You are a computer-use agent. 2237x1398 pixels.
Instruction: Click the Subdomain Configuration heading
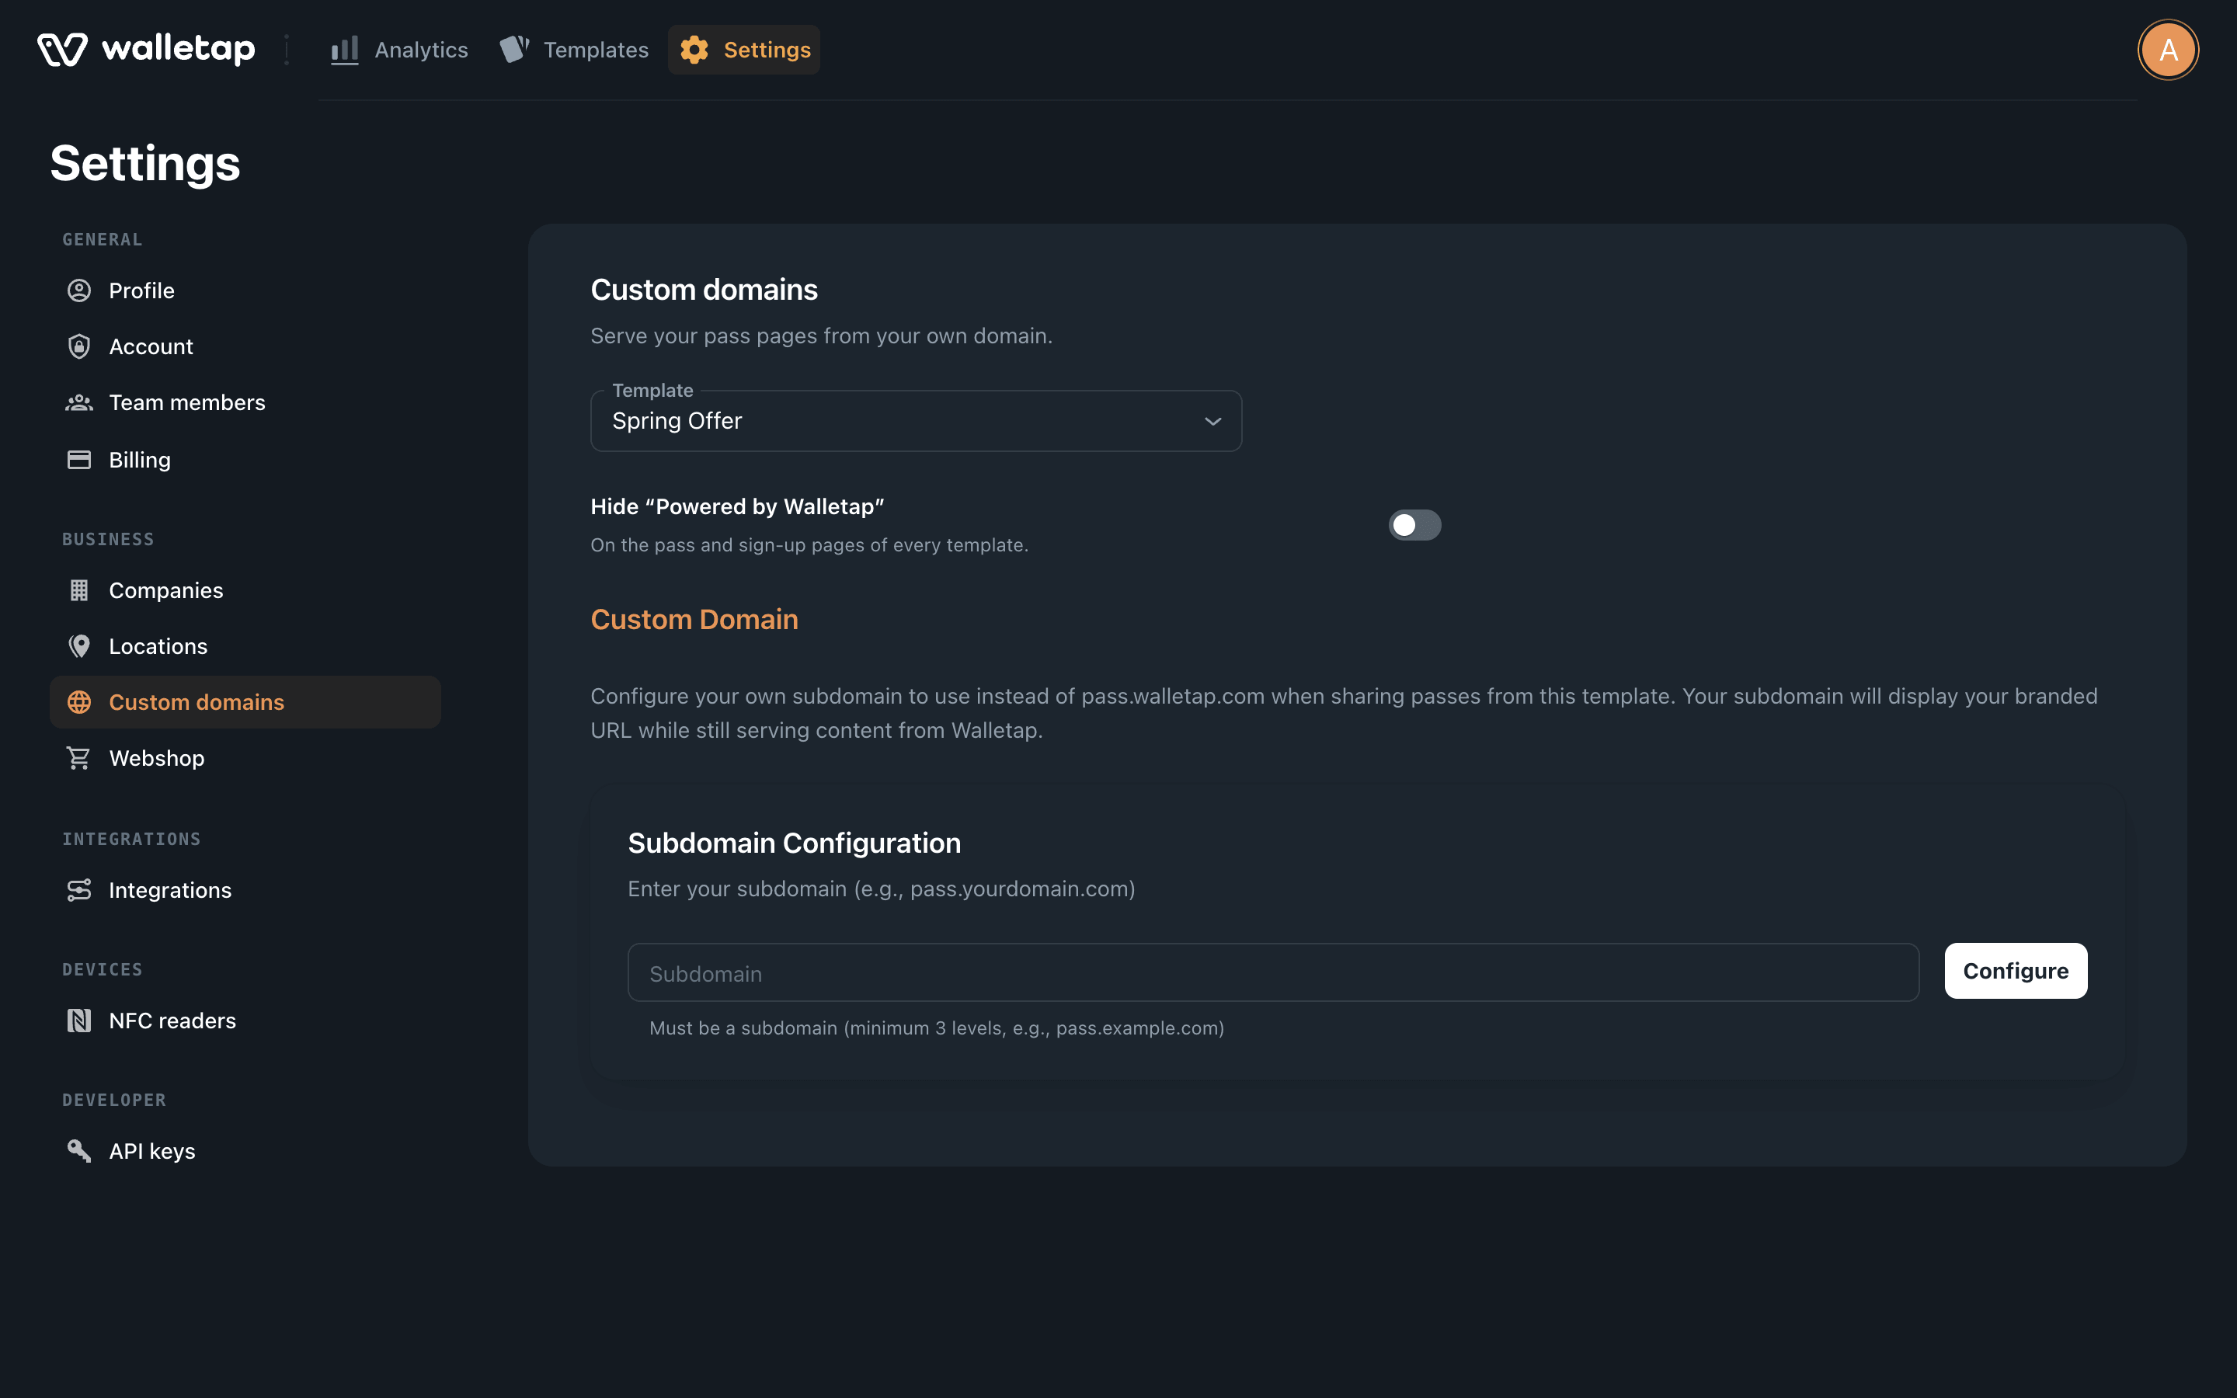coord(794,843)
